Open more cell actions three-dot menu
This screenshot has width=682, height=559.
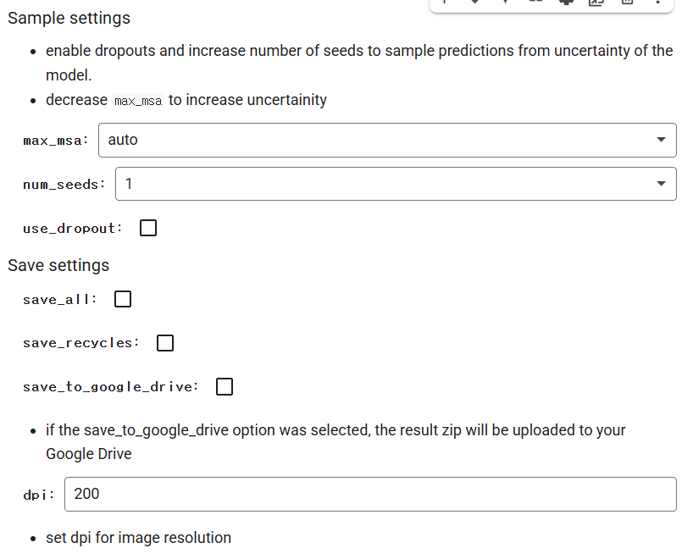[x=657, y=2]
